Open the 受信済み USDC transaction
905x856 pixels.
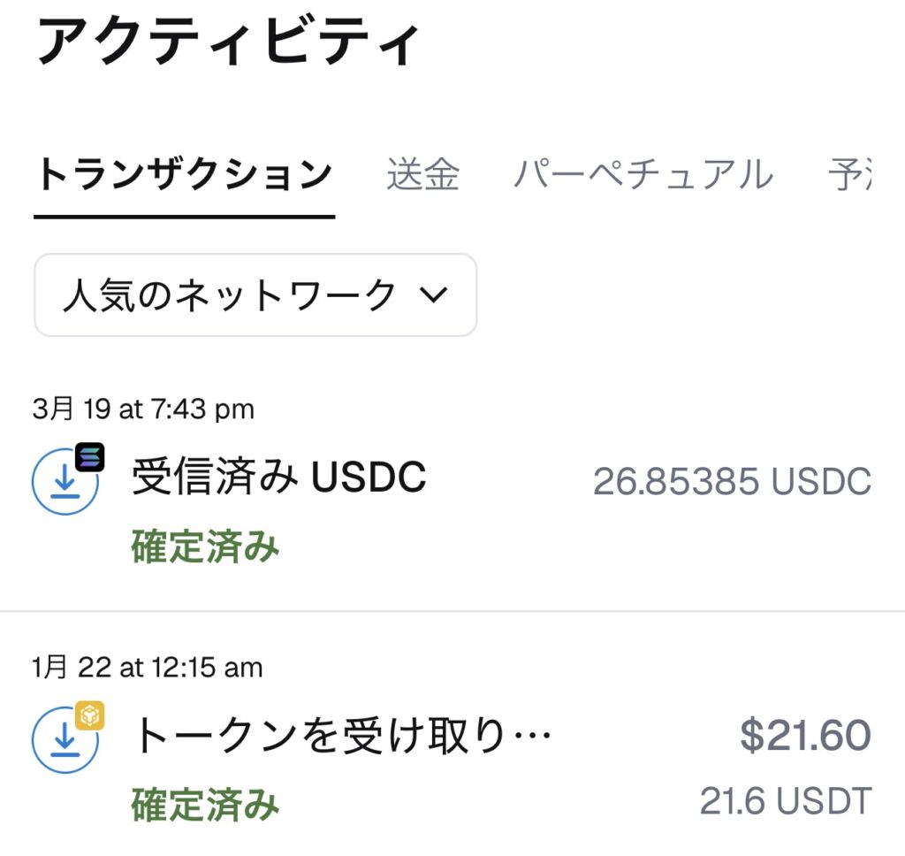(278, 479)
